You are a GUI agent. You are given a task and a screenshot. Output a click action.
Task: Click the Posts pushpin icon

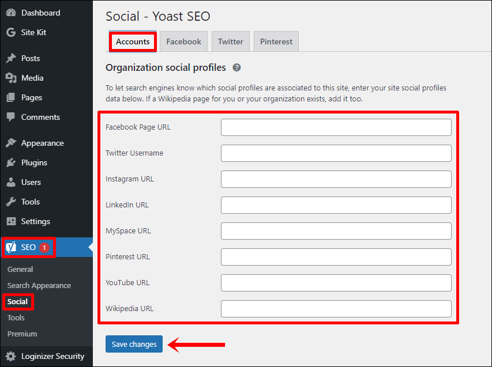[11, 58]
